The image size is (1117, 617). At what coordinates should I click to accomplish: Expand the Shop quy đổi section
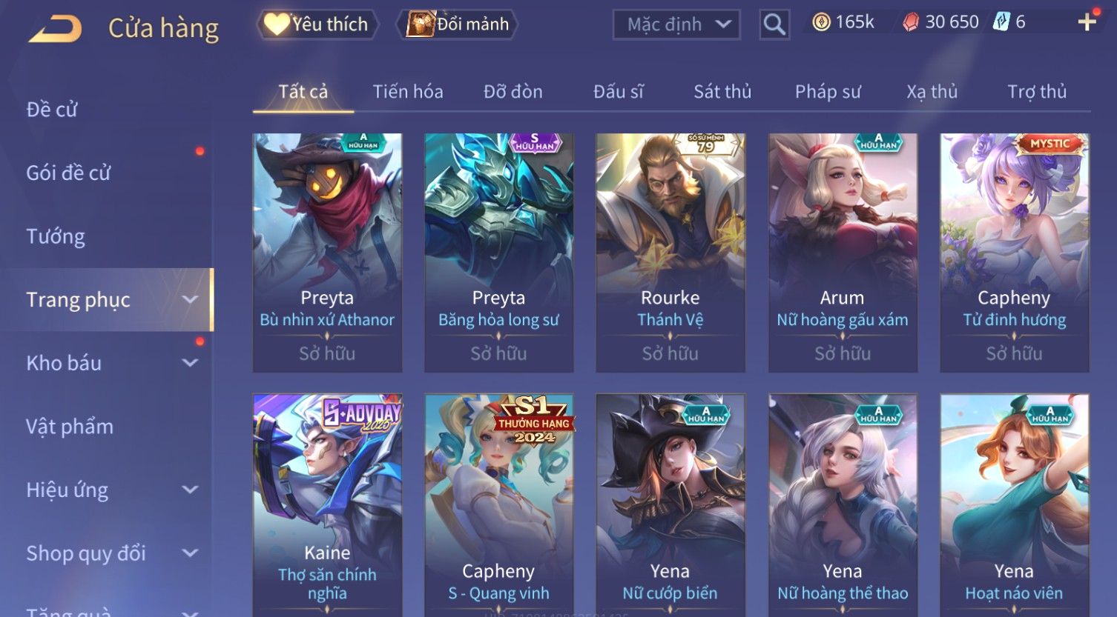[x=190, y=553]
